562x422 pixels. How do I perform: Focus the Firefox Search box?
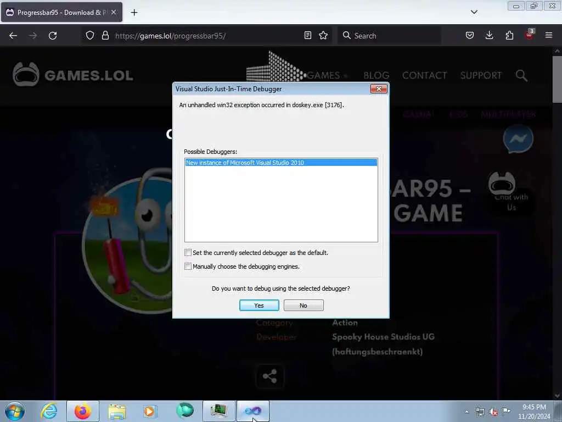pos(389,36)
